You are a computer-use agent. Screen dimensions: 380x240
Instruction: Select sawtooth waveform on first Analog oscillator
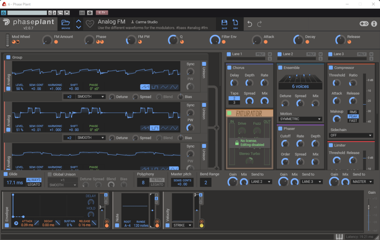click(145, 87)
